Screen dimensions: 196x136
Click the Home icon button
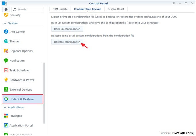coord(6,9)
